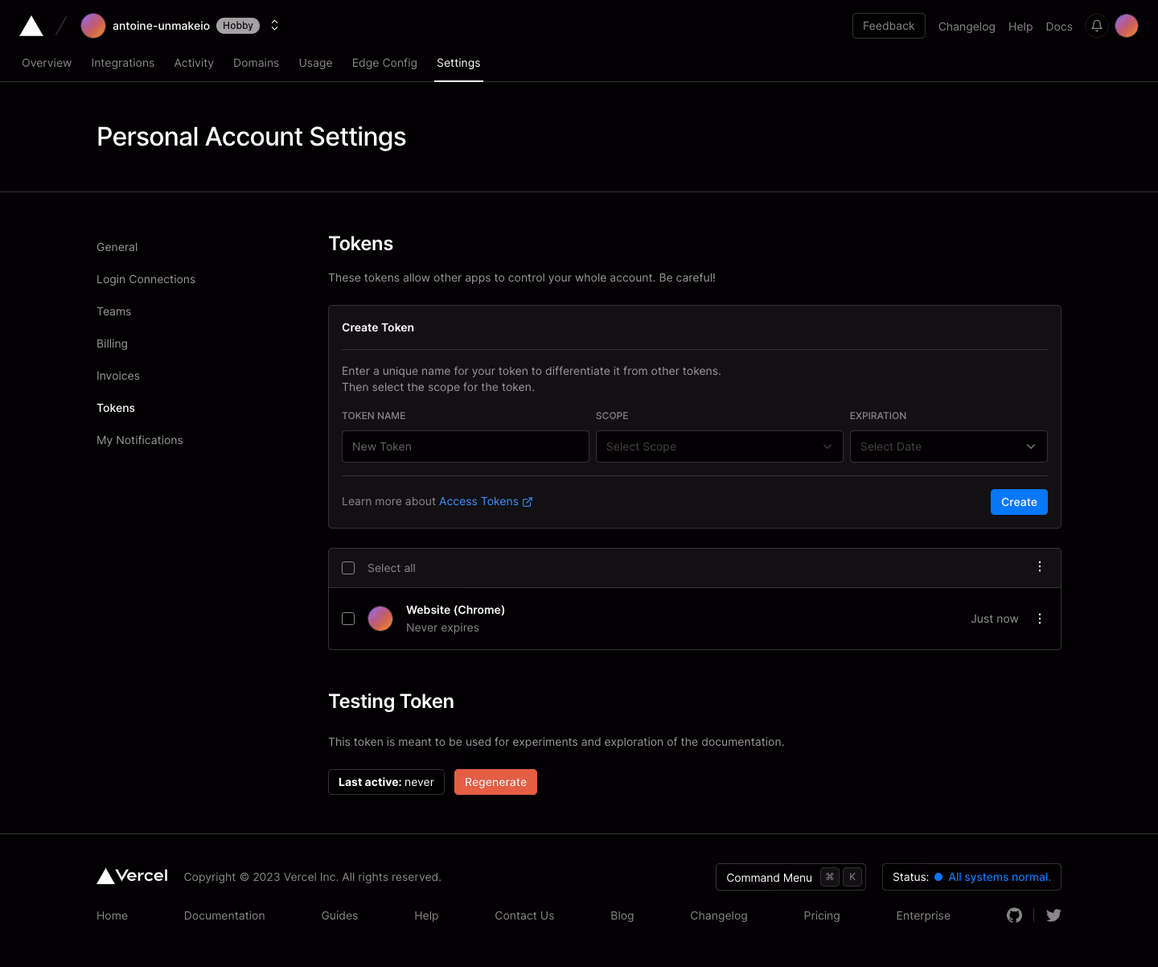
Task: Open the Changelog link in header
Action: (967, 27)
